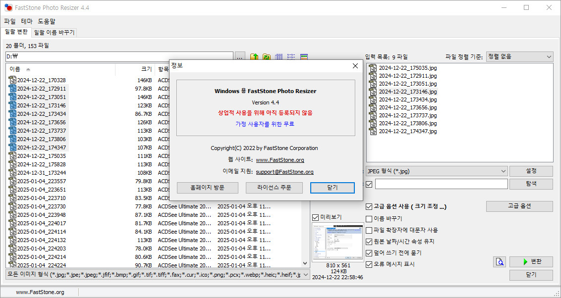Click icon of 2024-12-22_174347.jpg in input list
Viewport: 561px width, 298px height.
pos(373,131)
